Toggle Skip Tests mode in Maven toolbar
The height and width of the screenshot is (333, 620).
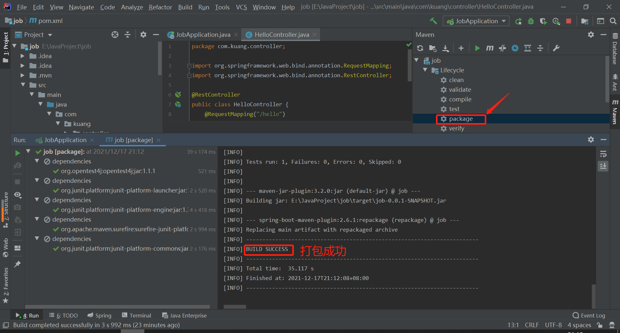click(x=515, y=48)
